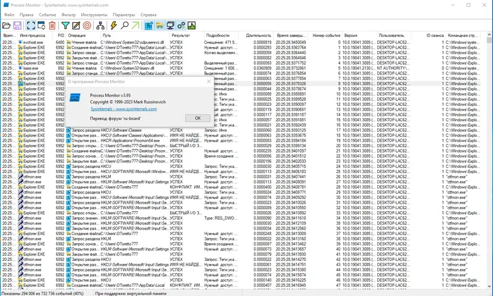The width and height of the screenshot is (493, 296).
Task: Toggle the Capture events icon
Action: (30, 25)
